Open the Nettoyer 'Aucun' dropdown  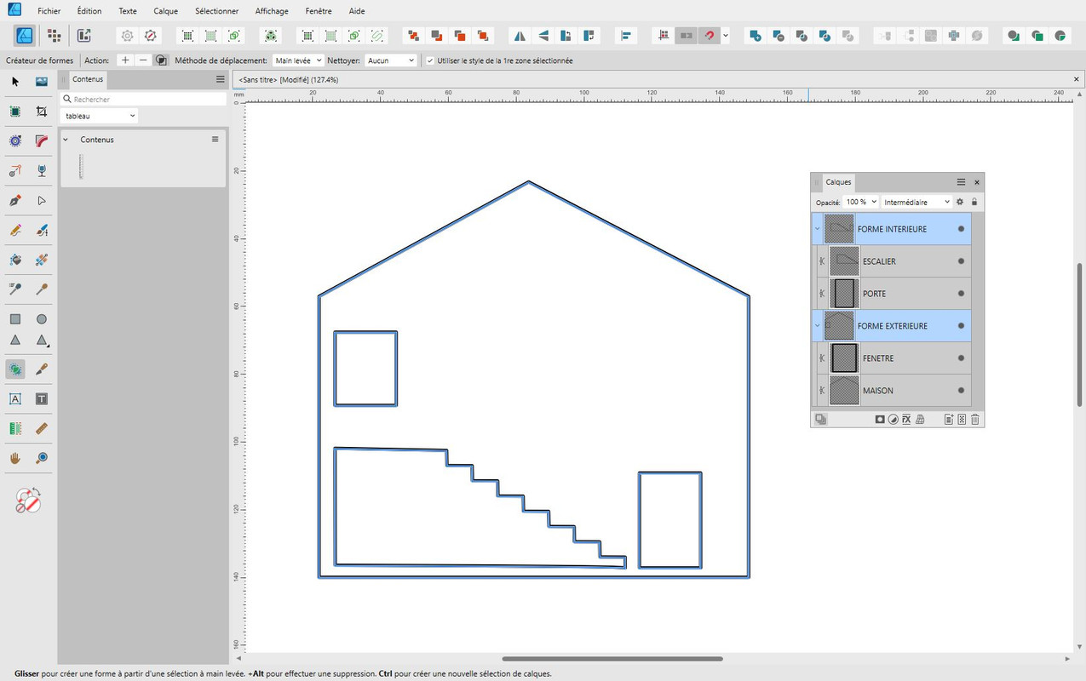(391, 60)
